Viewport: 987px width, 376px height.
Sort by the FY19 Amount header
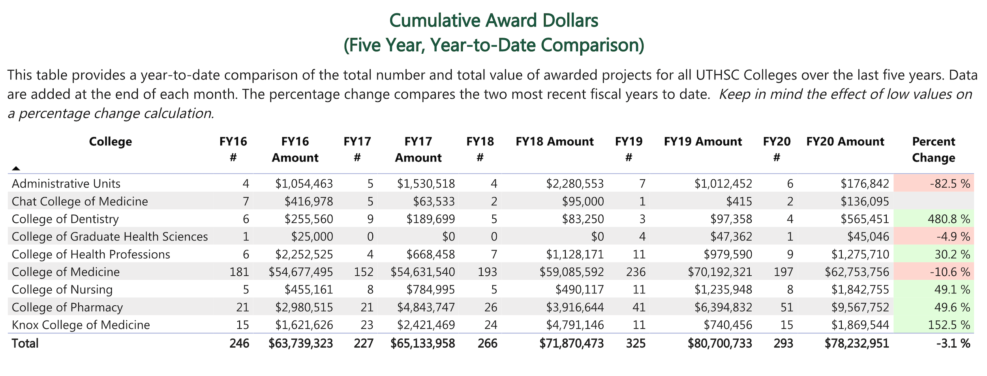pyautogui.click(x=703, y=141)
